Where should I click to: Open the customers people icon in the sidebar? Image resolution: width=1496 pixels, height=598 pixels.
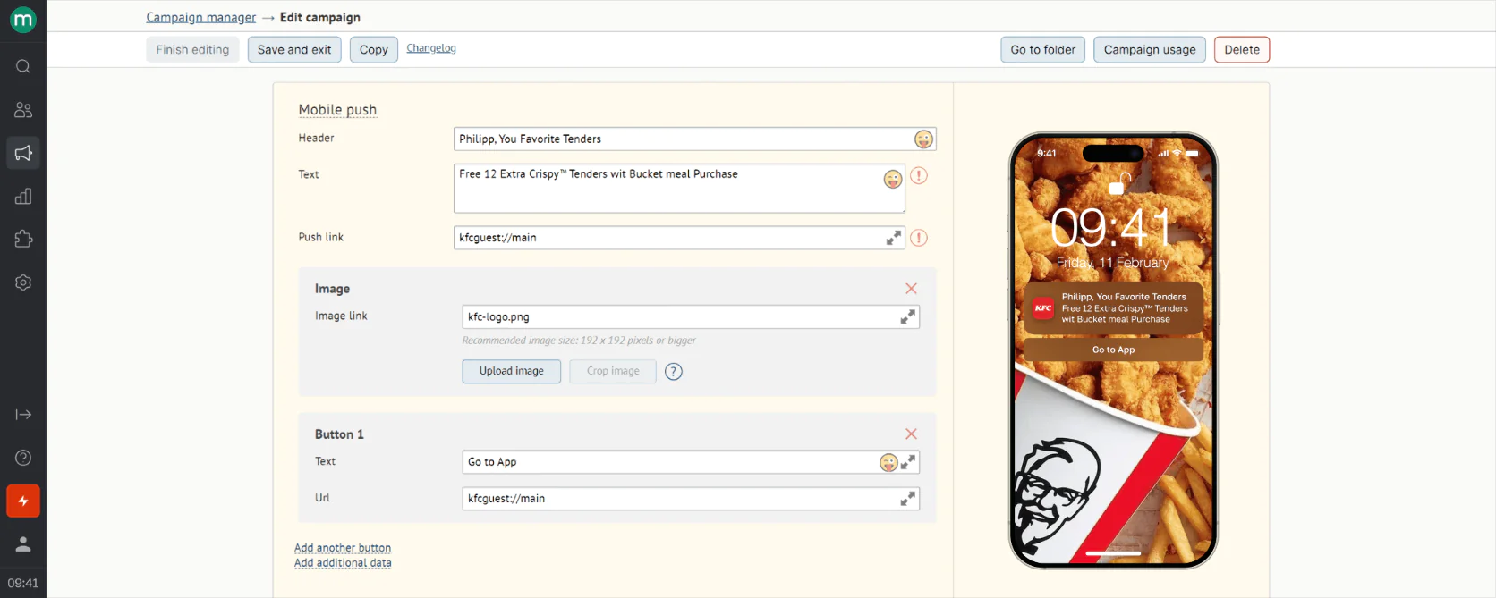tap(23, 110)
